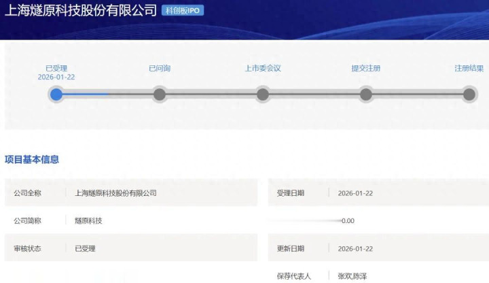The width and height of the screenshot is (489, 283).
Task: Click the 上海燧原科技股份有限公司 page title
Action: [81, 10]
